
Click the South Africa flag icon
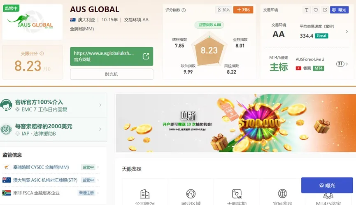7,193
